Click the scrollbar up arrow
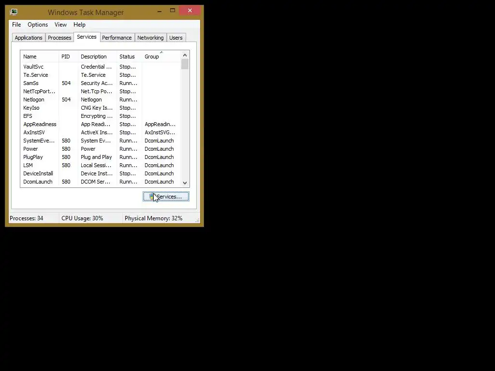This screenshot has height=371, width=495. pyautogui.click(x=185, y=55)
